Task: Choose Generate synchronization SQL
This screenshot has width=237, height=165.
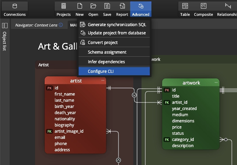Action: point(114,24)
